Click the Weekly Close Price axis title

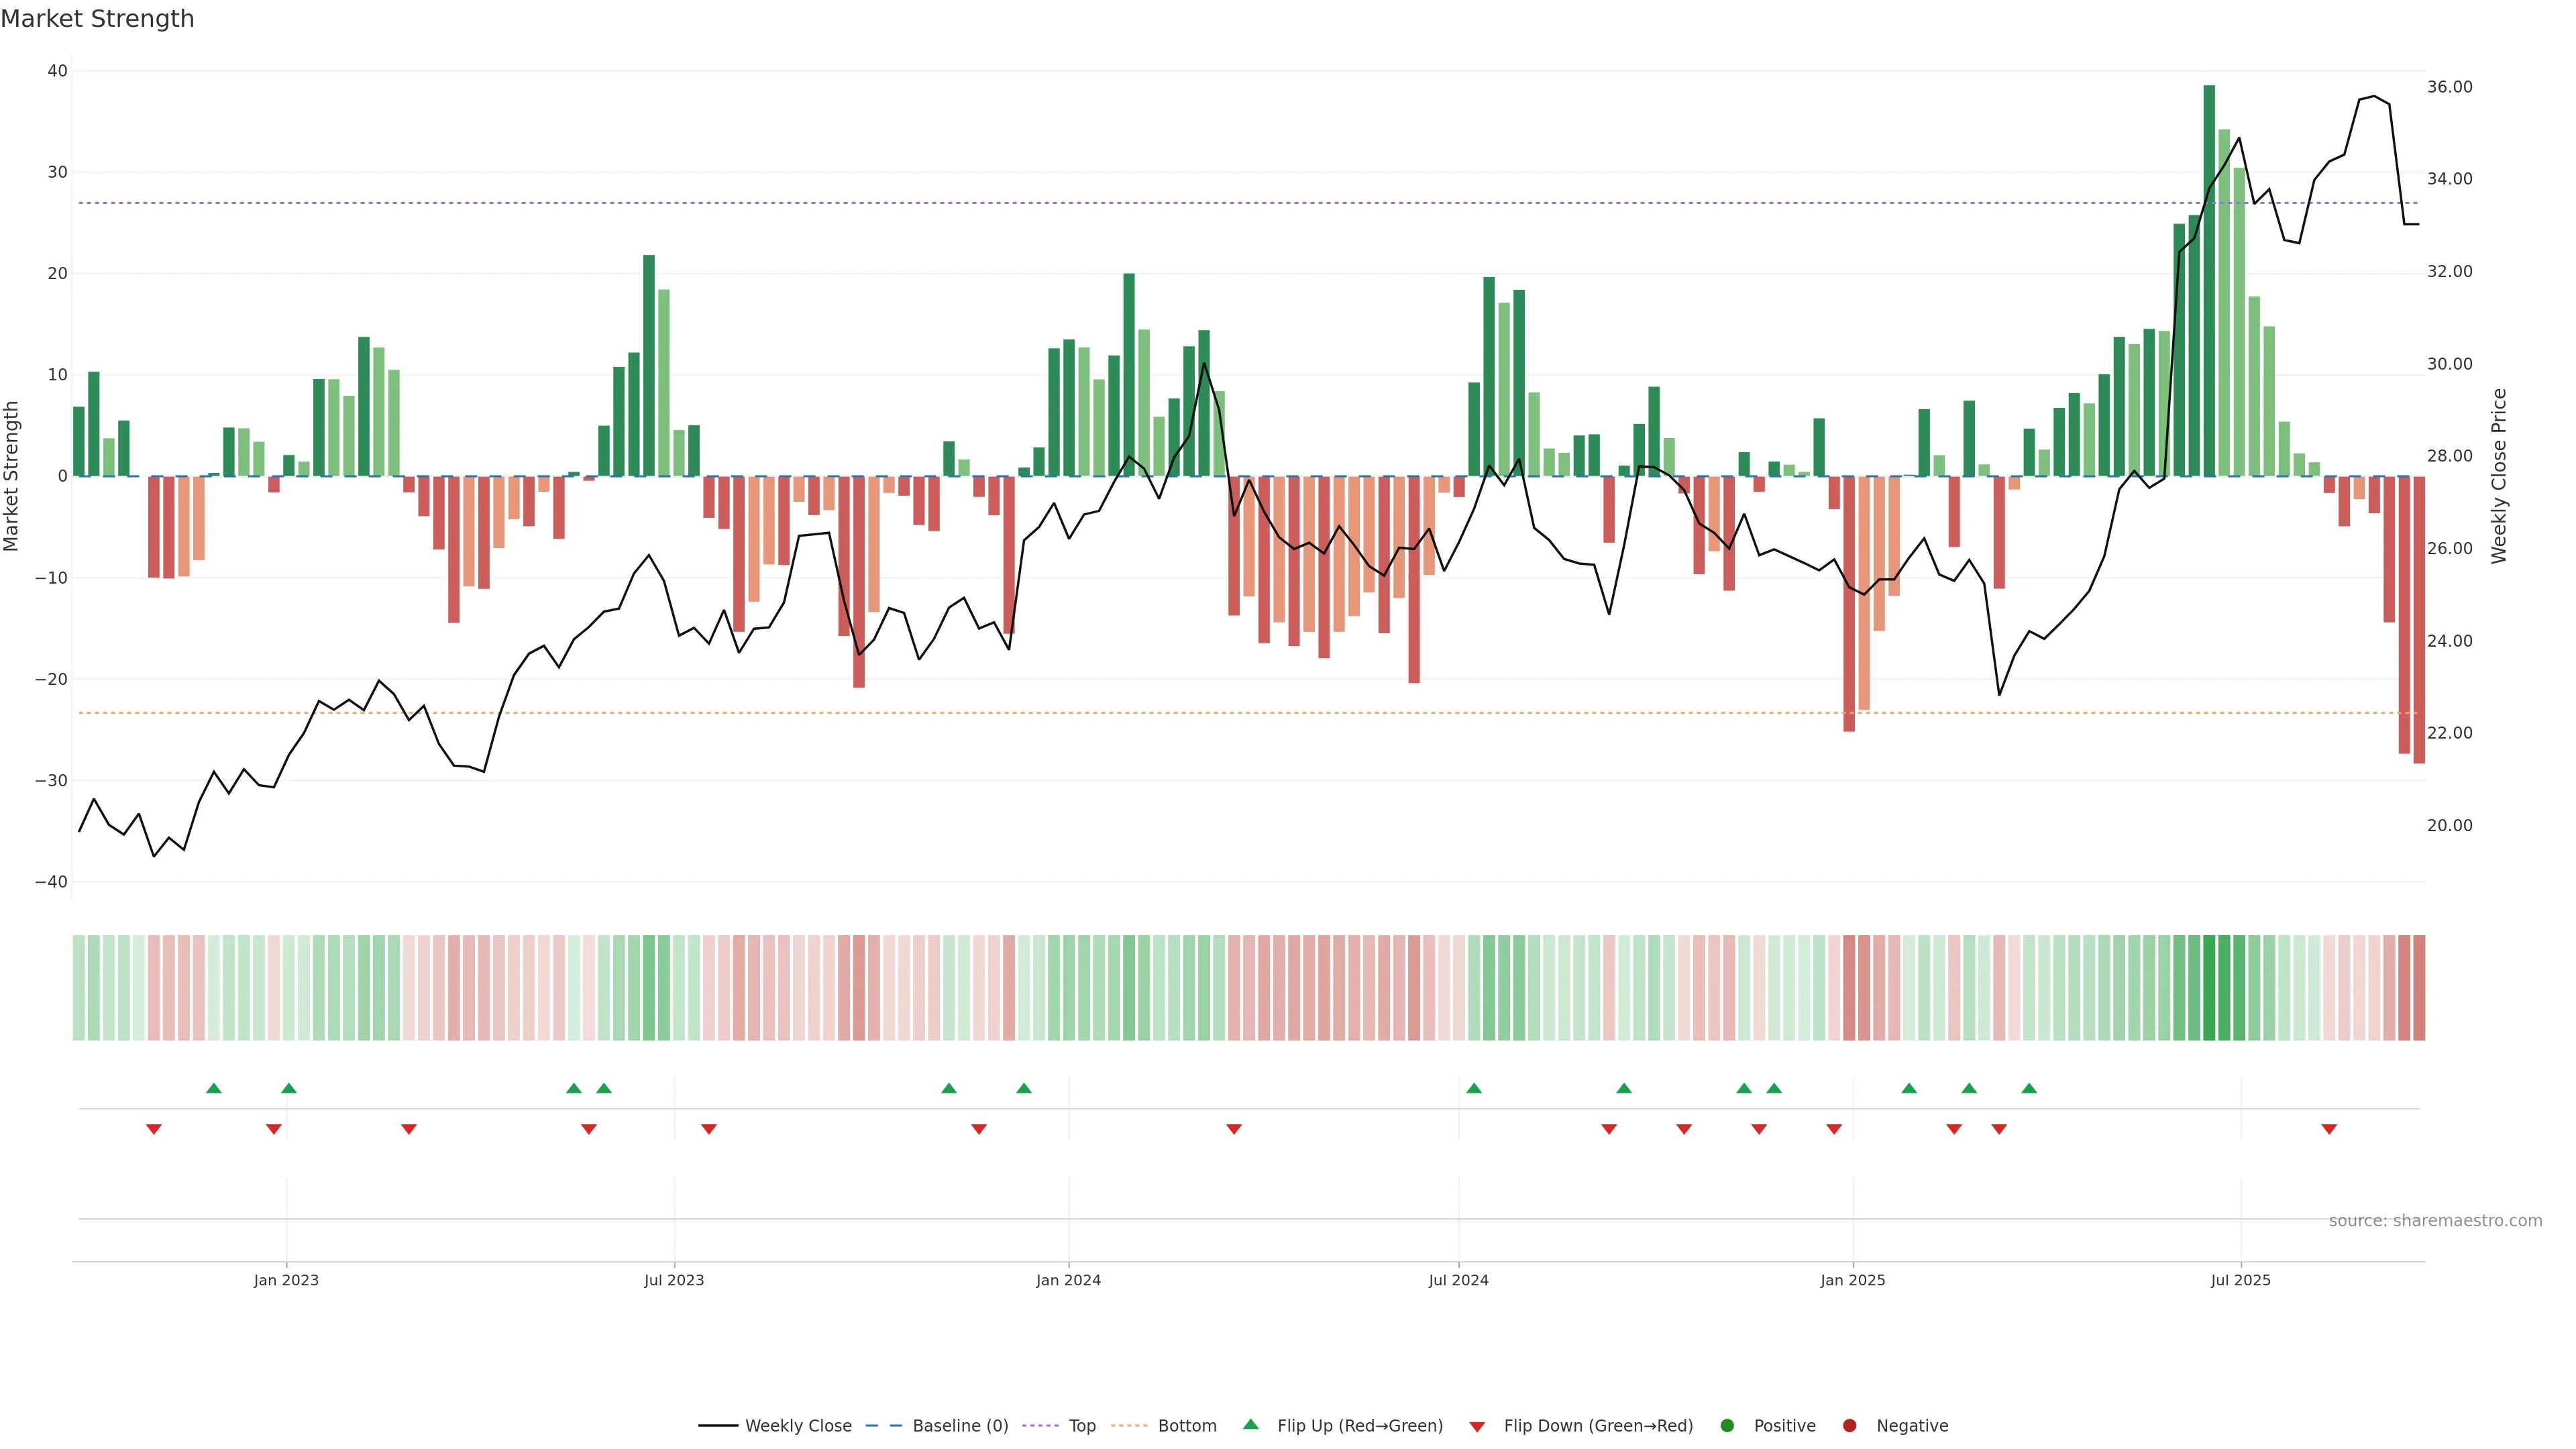tap(2499, 476)
